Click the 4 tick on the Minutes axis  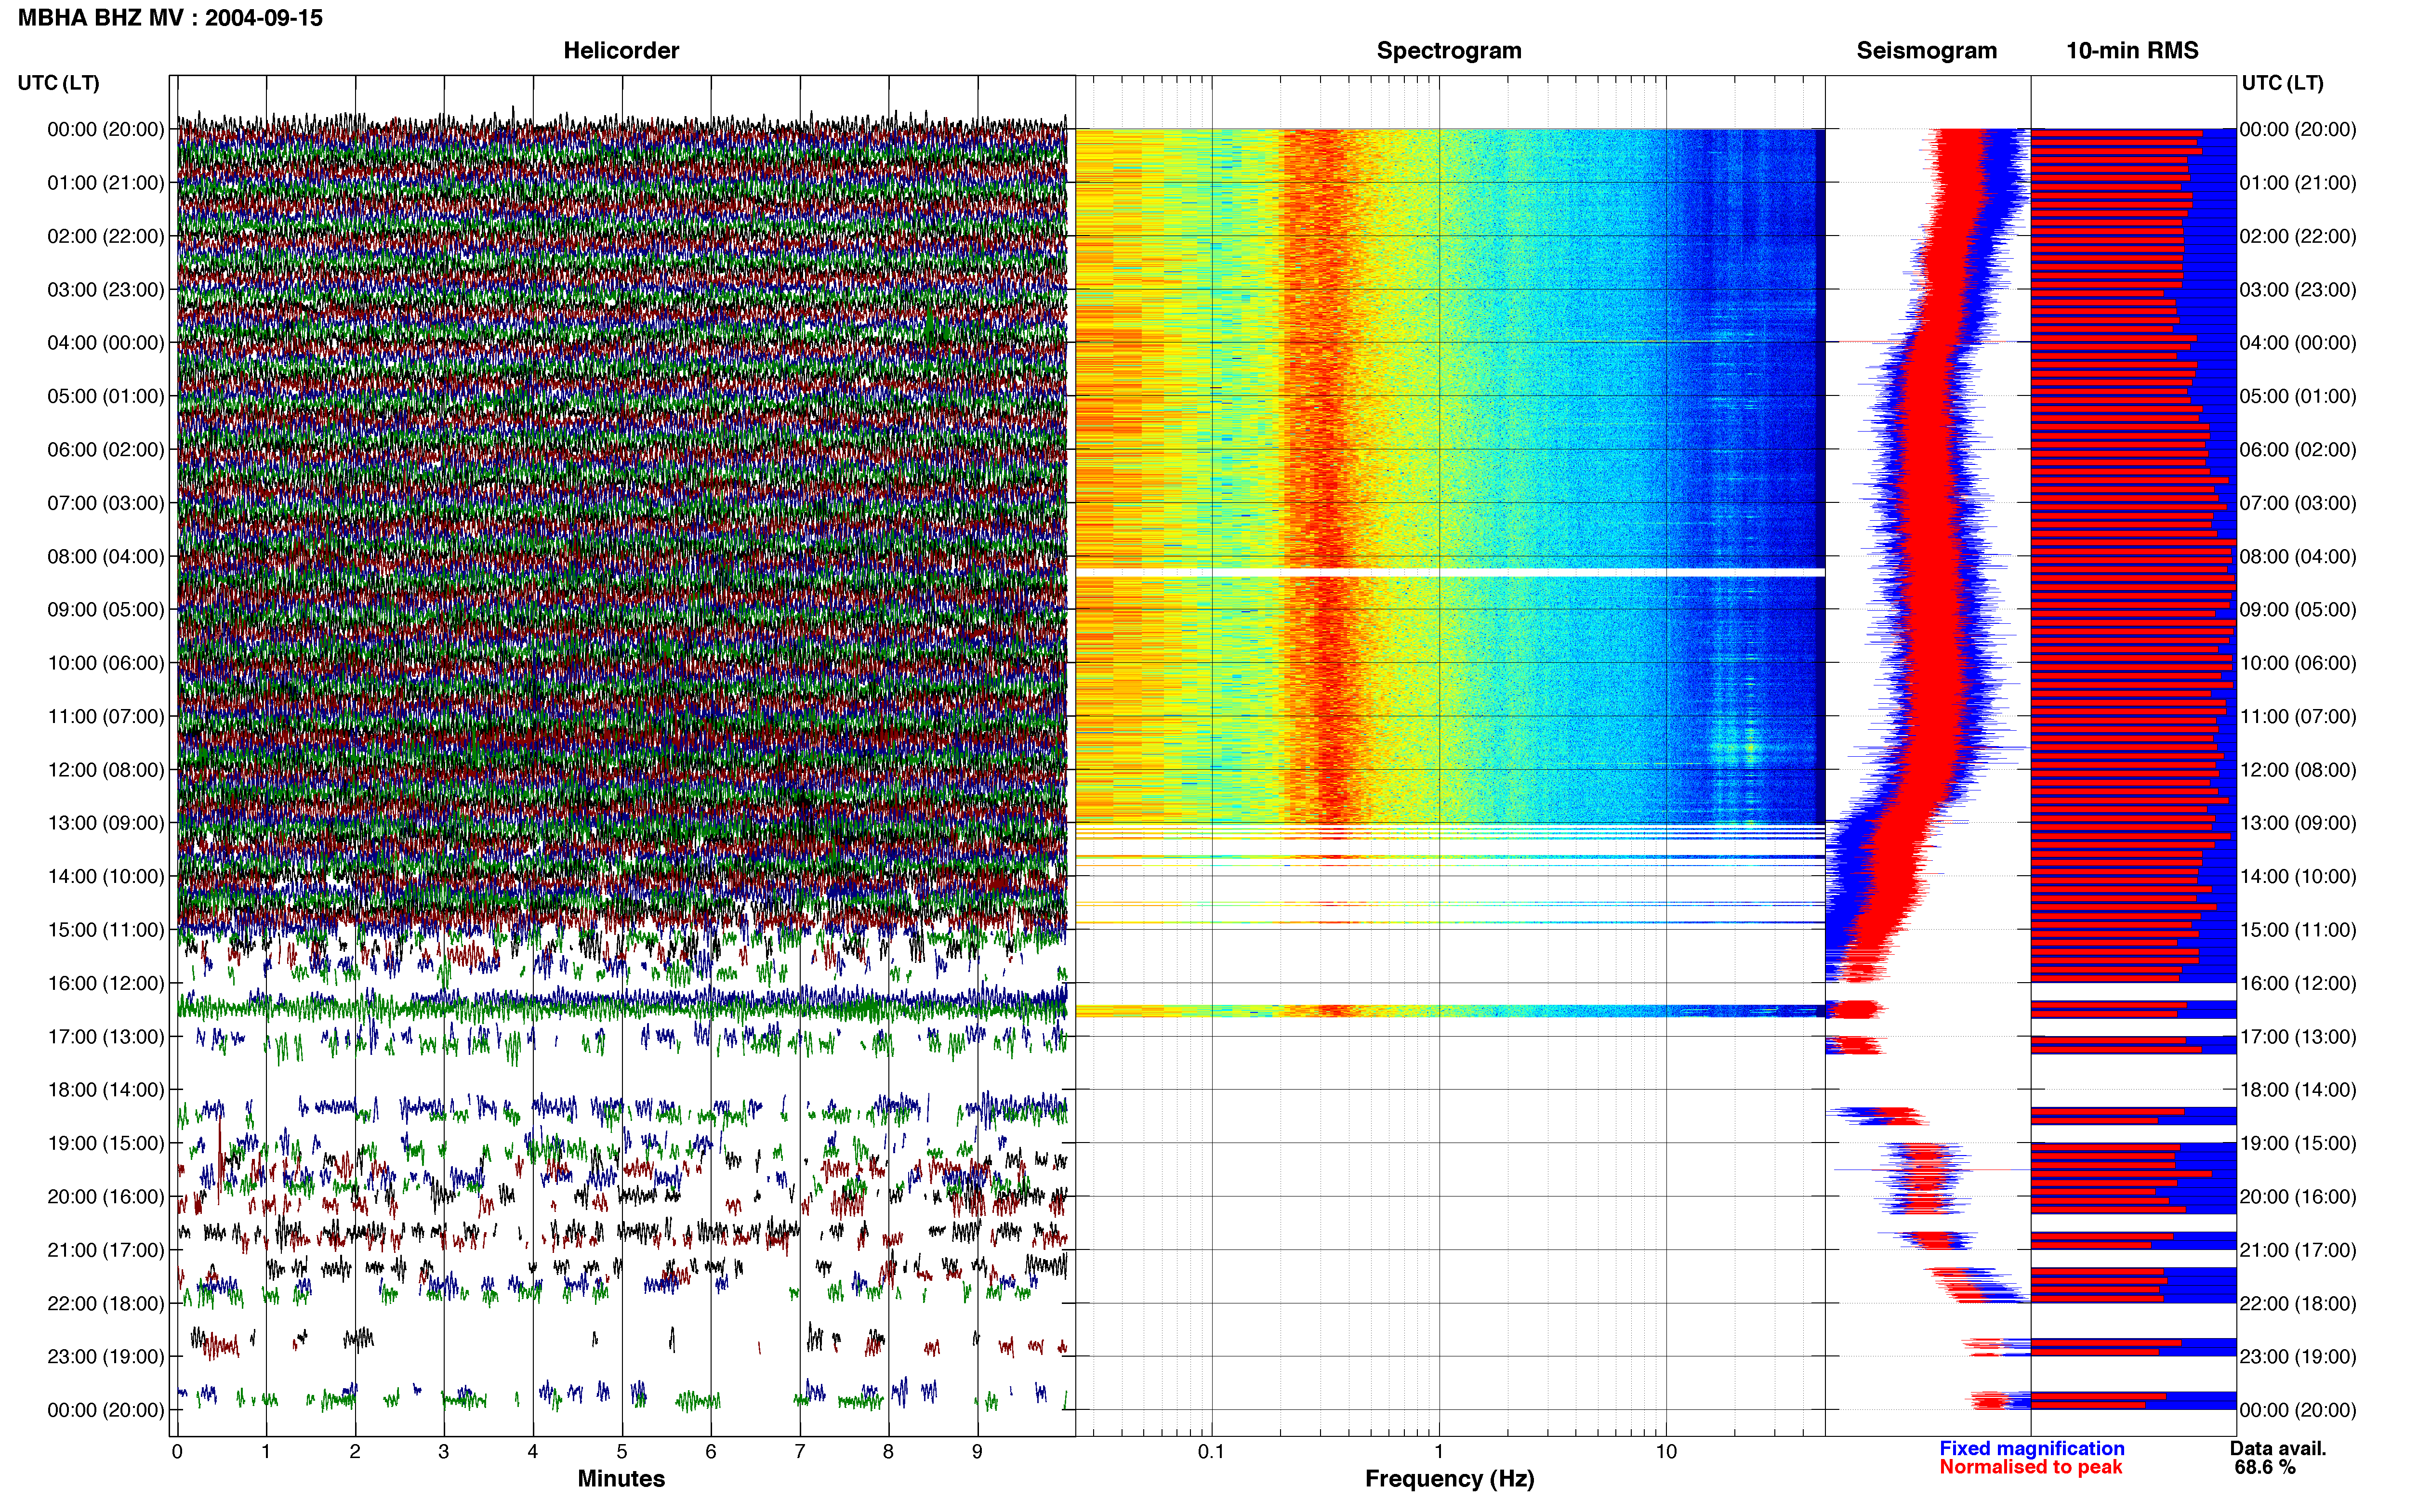click(x=533, y=1451)
